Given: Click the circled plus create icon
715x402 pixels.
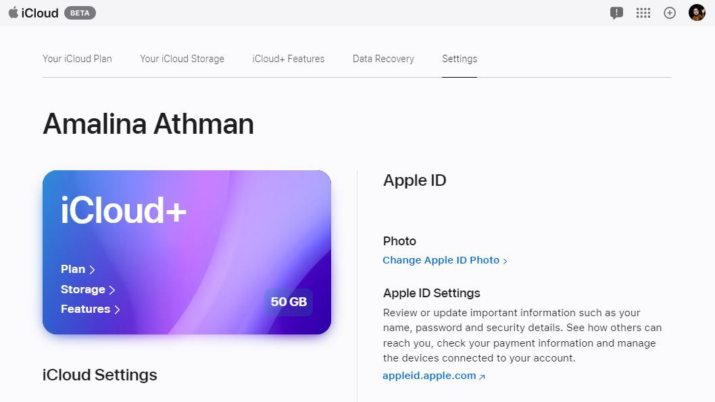Looking at the screenshot, I should pos(670,13).
